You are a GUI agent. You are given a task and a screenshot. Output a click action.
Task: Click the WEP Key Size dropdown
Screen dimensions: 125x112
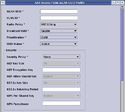[x=61, y=63]
